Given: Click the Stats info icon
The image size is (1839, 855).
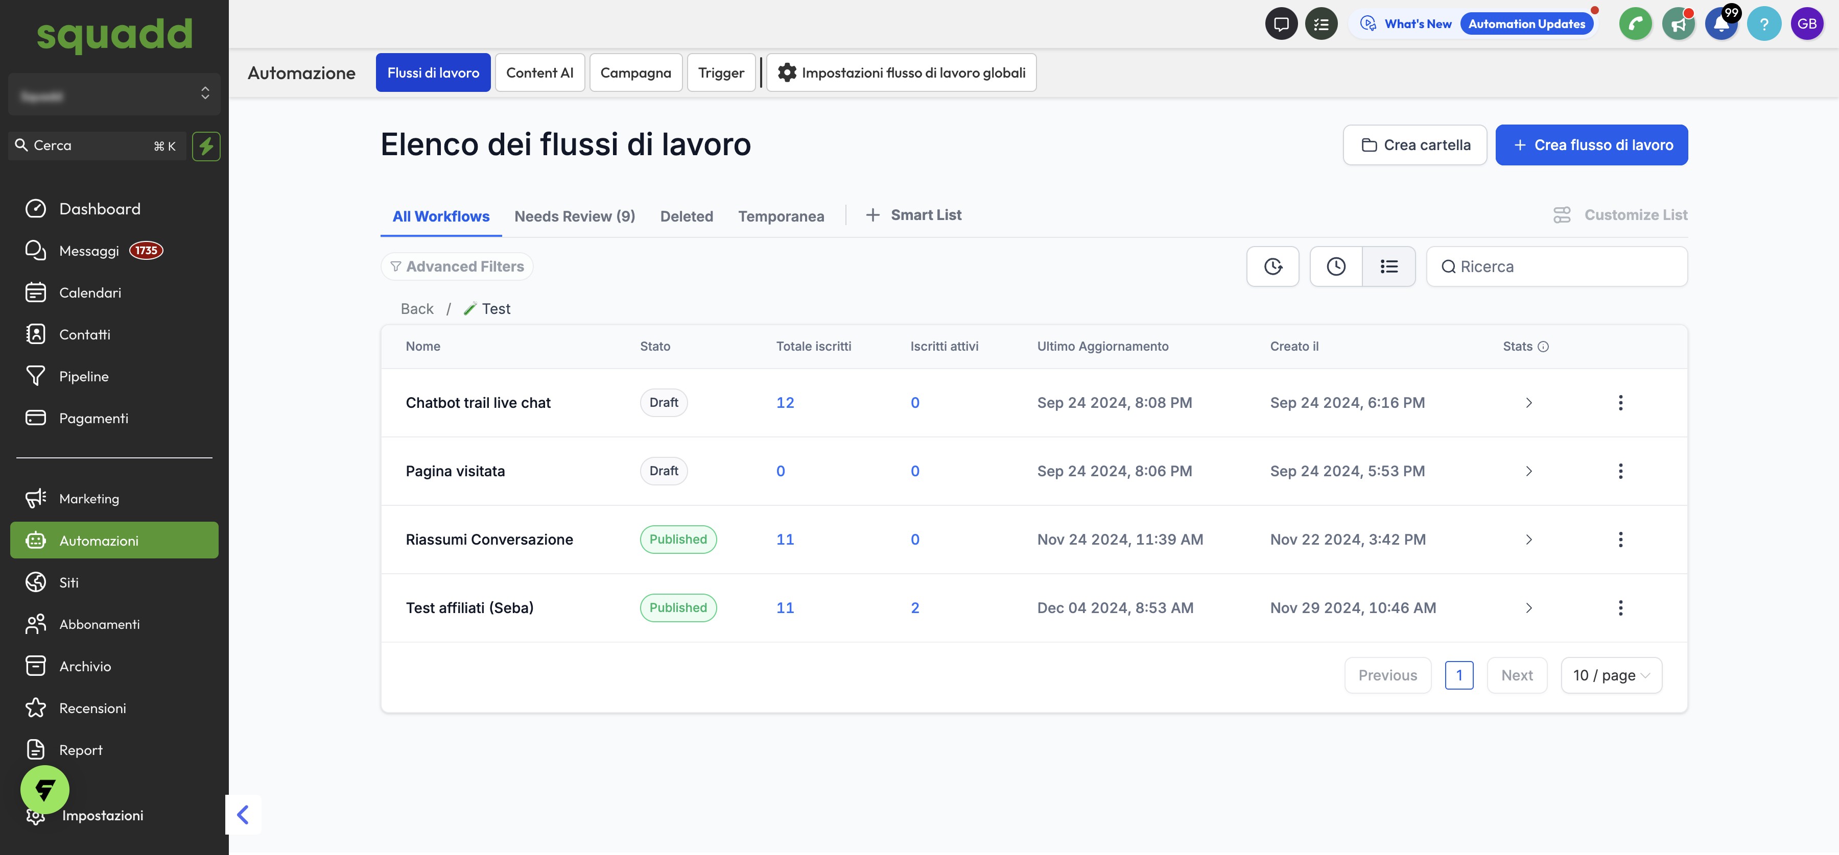Looking at the screenshot, I should coord(1543,347).
